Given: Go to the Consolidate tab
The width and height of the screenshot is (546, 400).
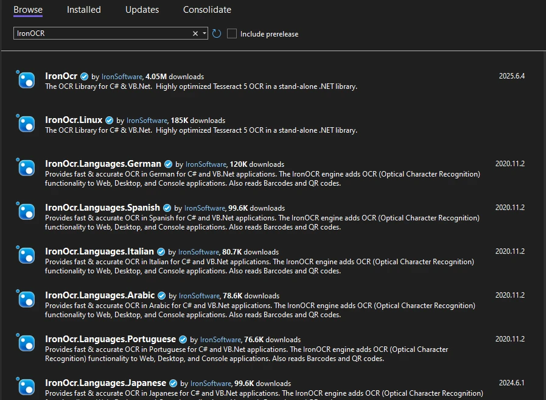Looking at the screenshot, I should (x=207, y=10).
